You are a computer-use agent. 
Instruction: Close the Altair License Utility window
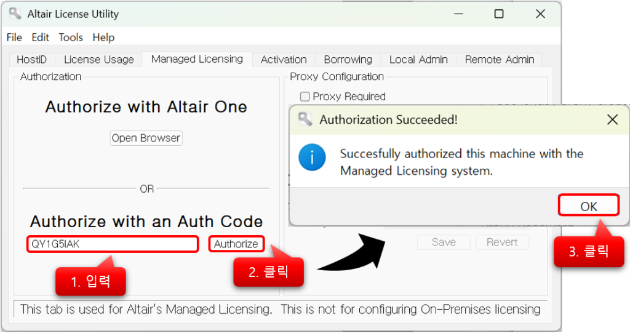[540, 14]
